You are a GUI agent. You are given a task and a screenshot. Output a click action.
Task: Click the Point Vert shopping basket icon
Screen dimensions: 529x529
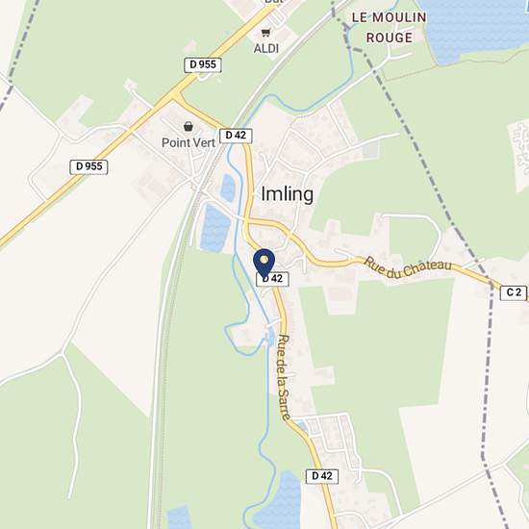tap(189, 127)
